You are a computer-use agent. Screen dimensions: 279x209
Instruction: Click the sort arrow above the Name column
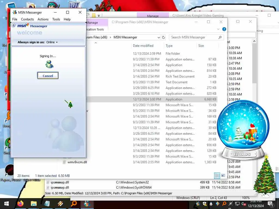(x=96, y=43)
